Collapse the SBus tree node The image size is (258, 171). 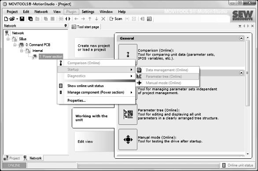[8, 39]
